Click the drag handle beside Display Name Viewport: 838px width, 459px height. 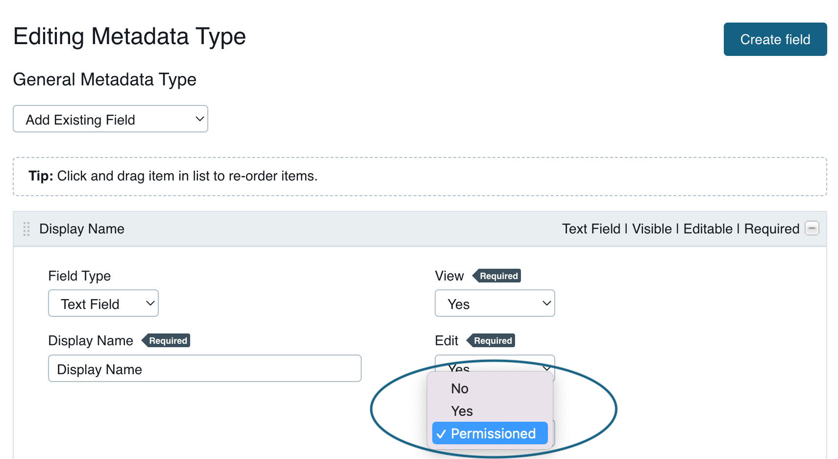(26, 229)
